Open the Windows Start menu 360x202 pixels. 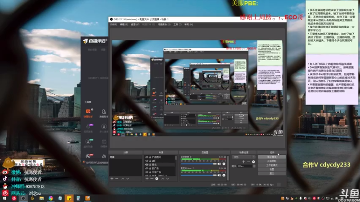click(4, 198)
